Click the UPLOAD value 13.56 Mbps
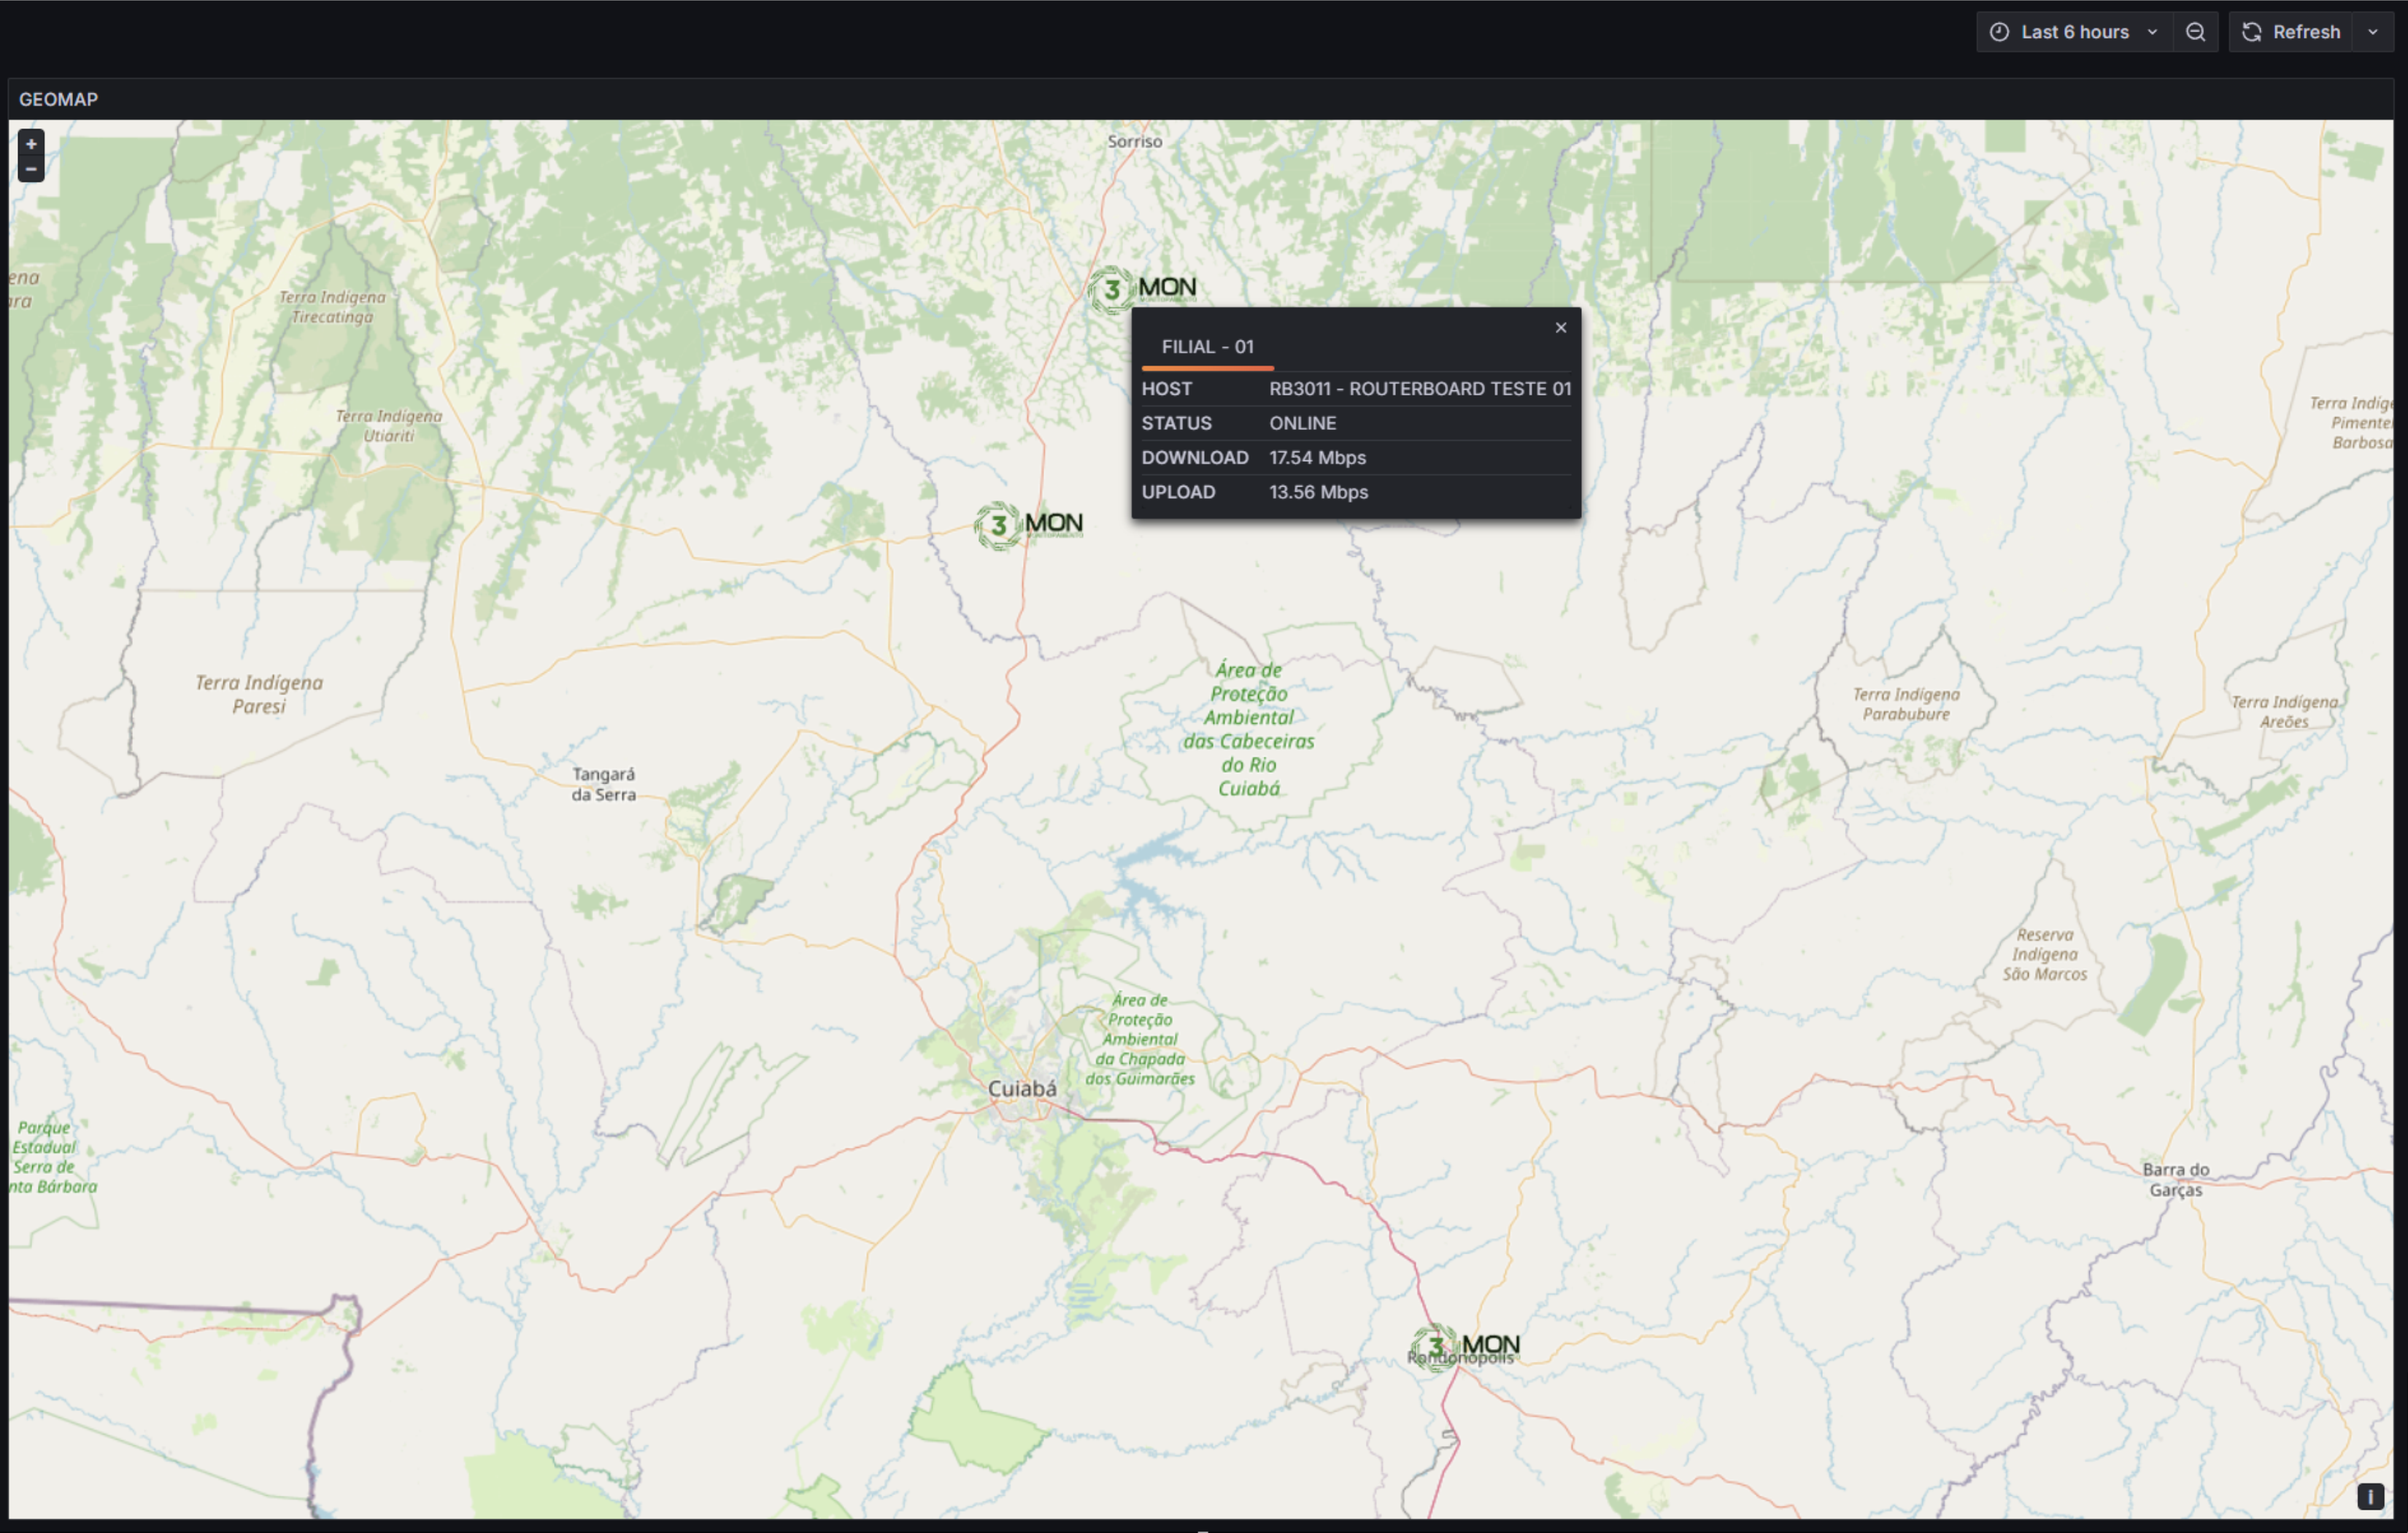Viewport: 2408px width, 1533px height. 1318,492
